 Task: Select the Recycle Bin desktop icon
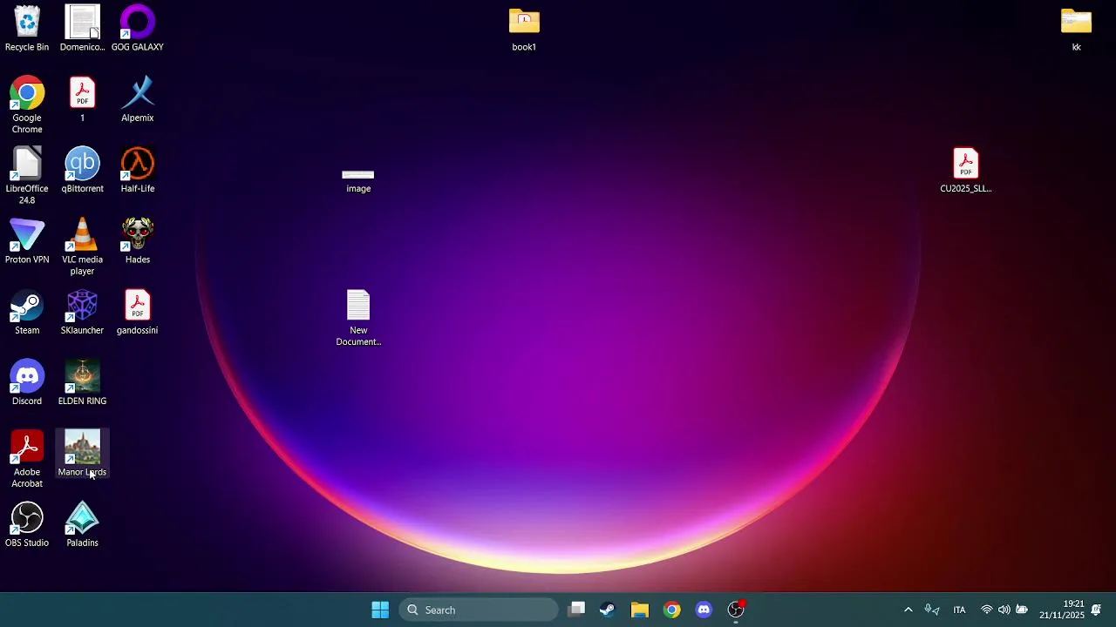coord(27,29)
